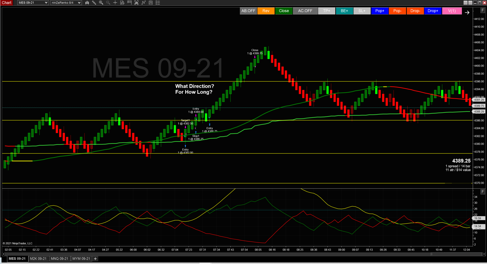Click the F button on the price panel
Screen dimensions: 487x264
482,10
